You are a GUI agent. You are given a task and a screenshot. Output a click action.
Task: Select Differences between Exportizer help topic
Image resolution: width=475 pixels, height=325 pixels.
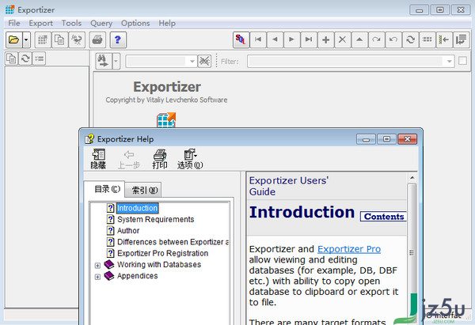173,242
